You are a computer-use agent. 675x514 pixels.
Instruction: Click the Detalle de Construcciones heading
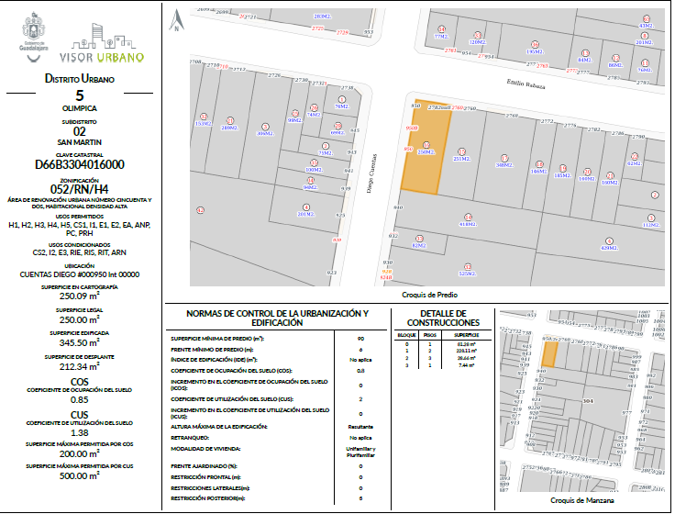[443, 318]
